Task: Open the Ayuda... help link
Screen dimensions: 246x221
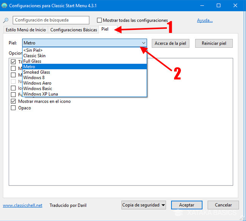Action: (x=205, y=20)
